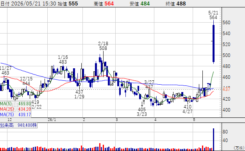Click the 出来高 948,400株 volume label

coord(18,125)
